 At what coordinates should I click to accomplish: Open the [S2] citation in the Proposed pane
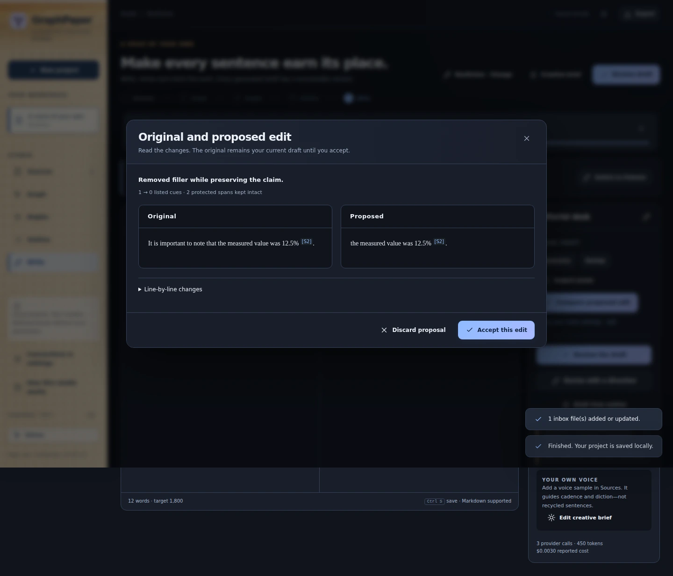pyautogui.click(x=439, y=242)
